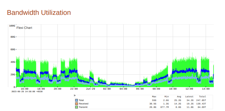The width and height of the screenshot is (225, 111).
Task: Click the Received min value 1.3G
Action: (166, 104)
